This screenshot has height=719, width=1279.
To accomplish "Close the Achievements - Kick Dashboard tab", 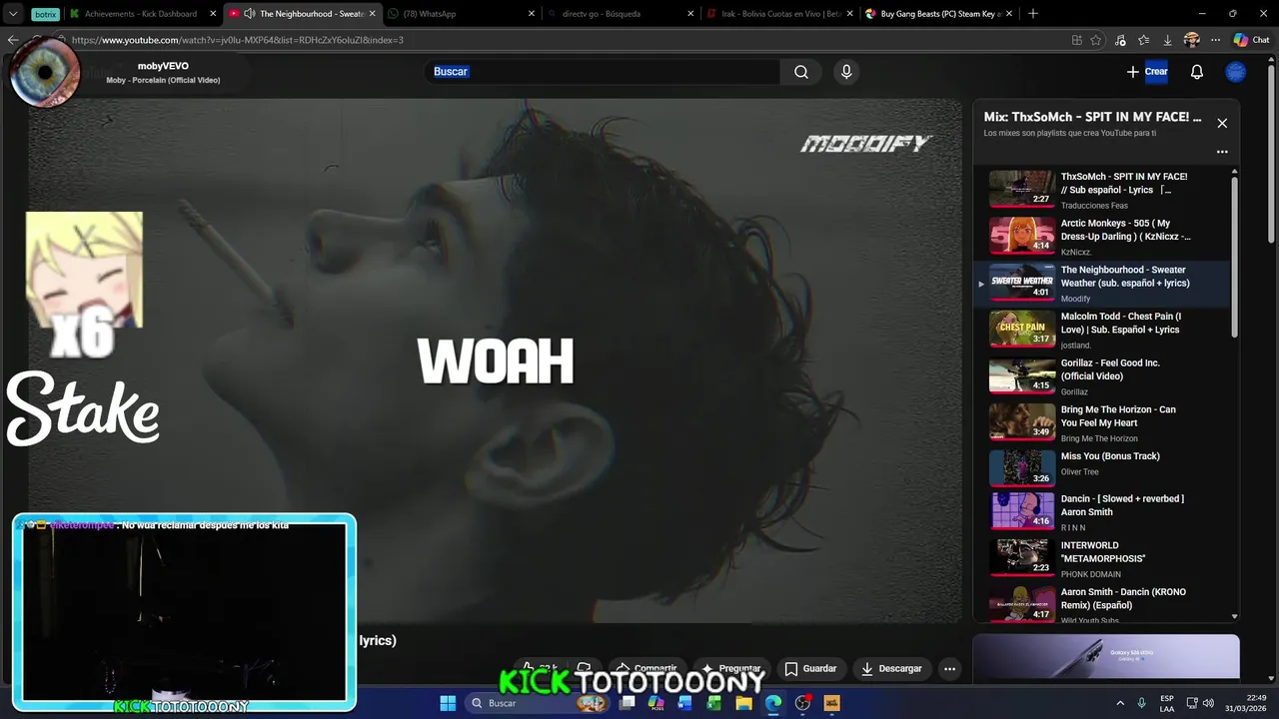I will (x=213, y=14).
